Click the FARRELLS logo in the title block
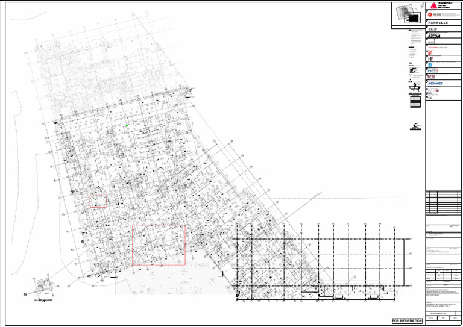This screenshot has height=327, width=463. click(x=438, y=23)
